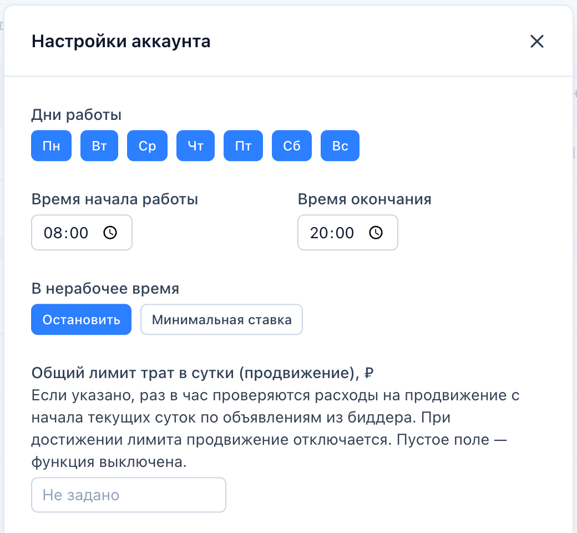The image size is (577, 533).
Task: Close the Настройки аккаунта dialog
Action: tap(537, 41)
